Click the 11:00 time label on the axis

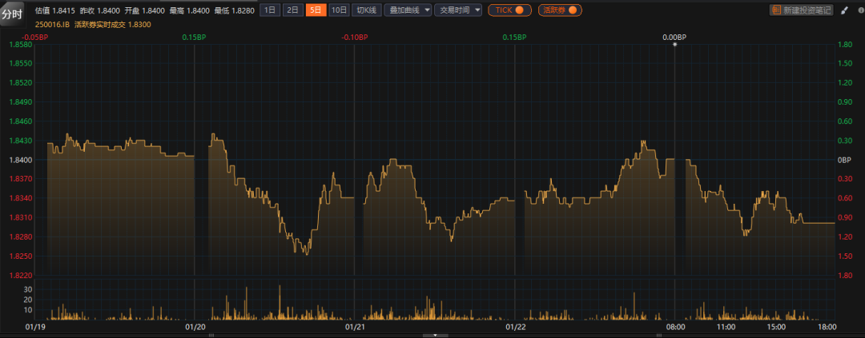(x=726, y=327)
